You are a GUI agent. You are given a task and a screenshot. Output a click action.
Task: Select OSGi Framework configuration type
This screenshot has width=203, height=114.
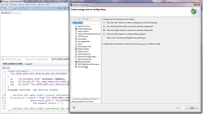pyautogui.click(x=84, y=54)
